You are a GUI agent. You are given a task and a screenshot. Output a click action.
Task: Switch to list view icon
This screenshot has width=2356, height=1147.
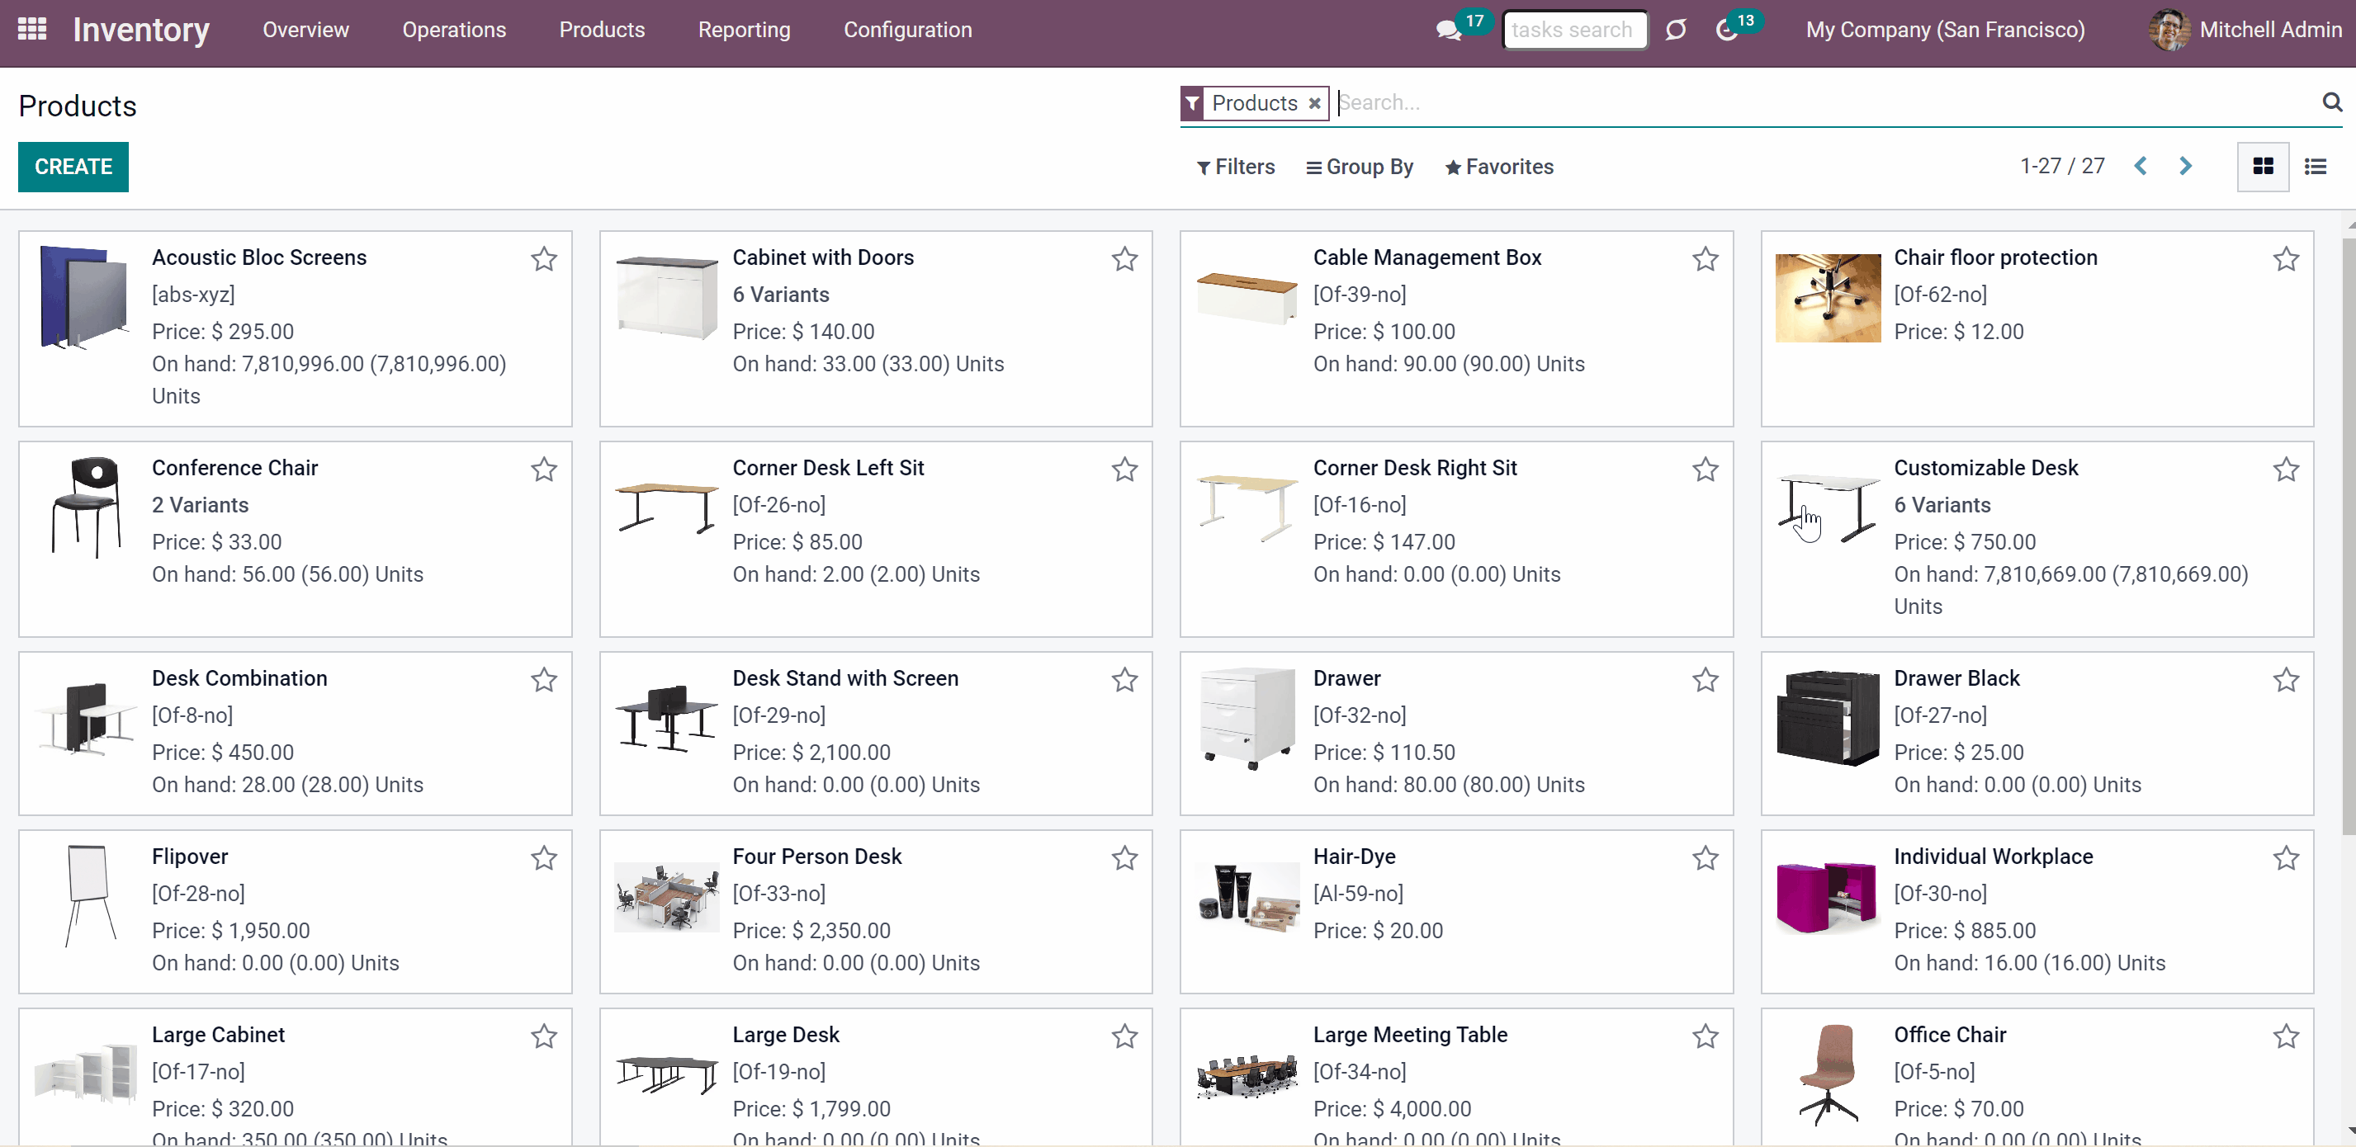tap(2315, 167)
